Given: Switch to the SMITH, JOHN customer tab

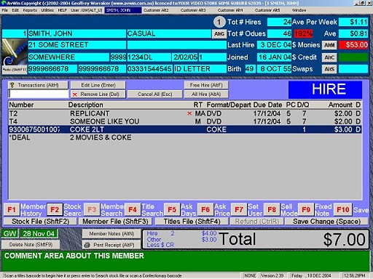Looking at the screenshot, I should click(123, 10).
